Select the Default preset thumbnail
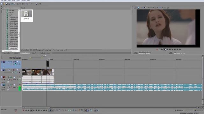Screen dimensions: 204x114 pos(27,16)
